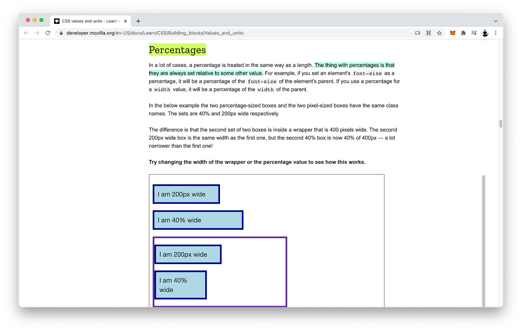Click the send-to-devices icon in the toolbar
Image resolution: width=522 pixels, height=332 pixels.
click(x=417, y=33)
